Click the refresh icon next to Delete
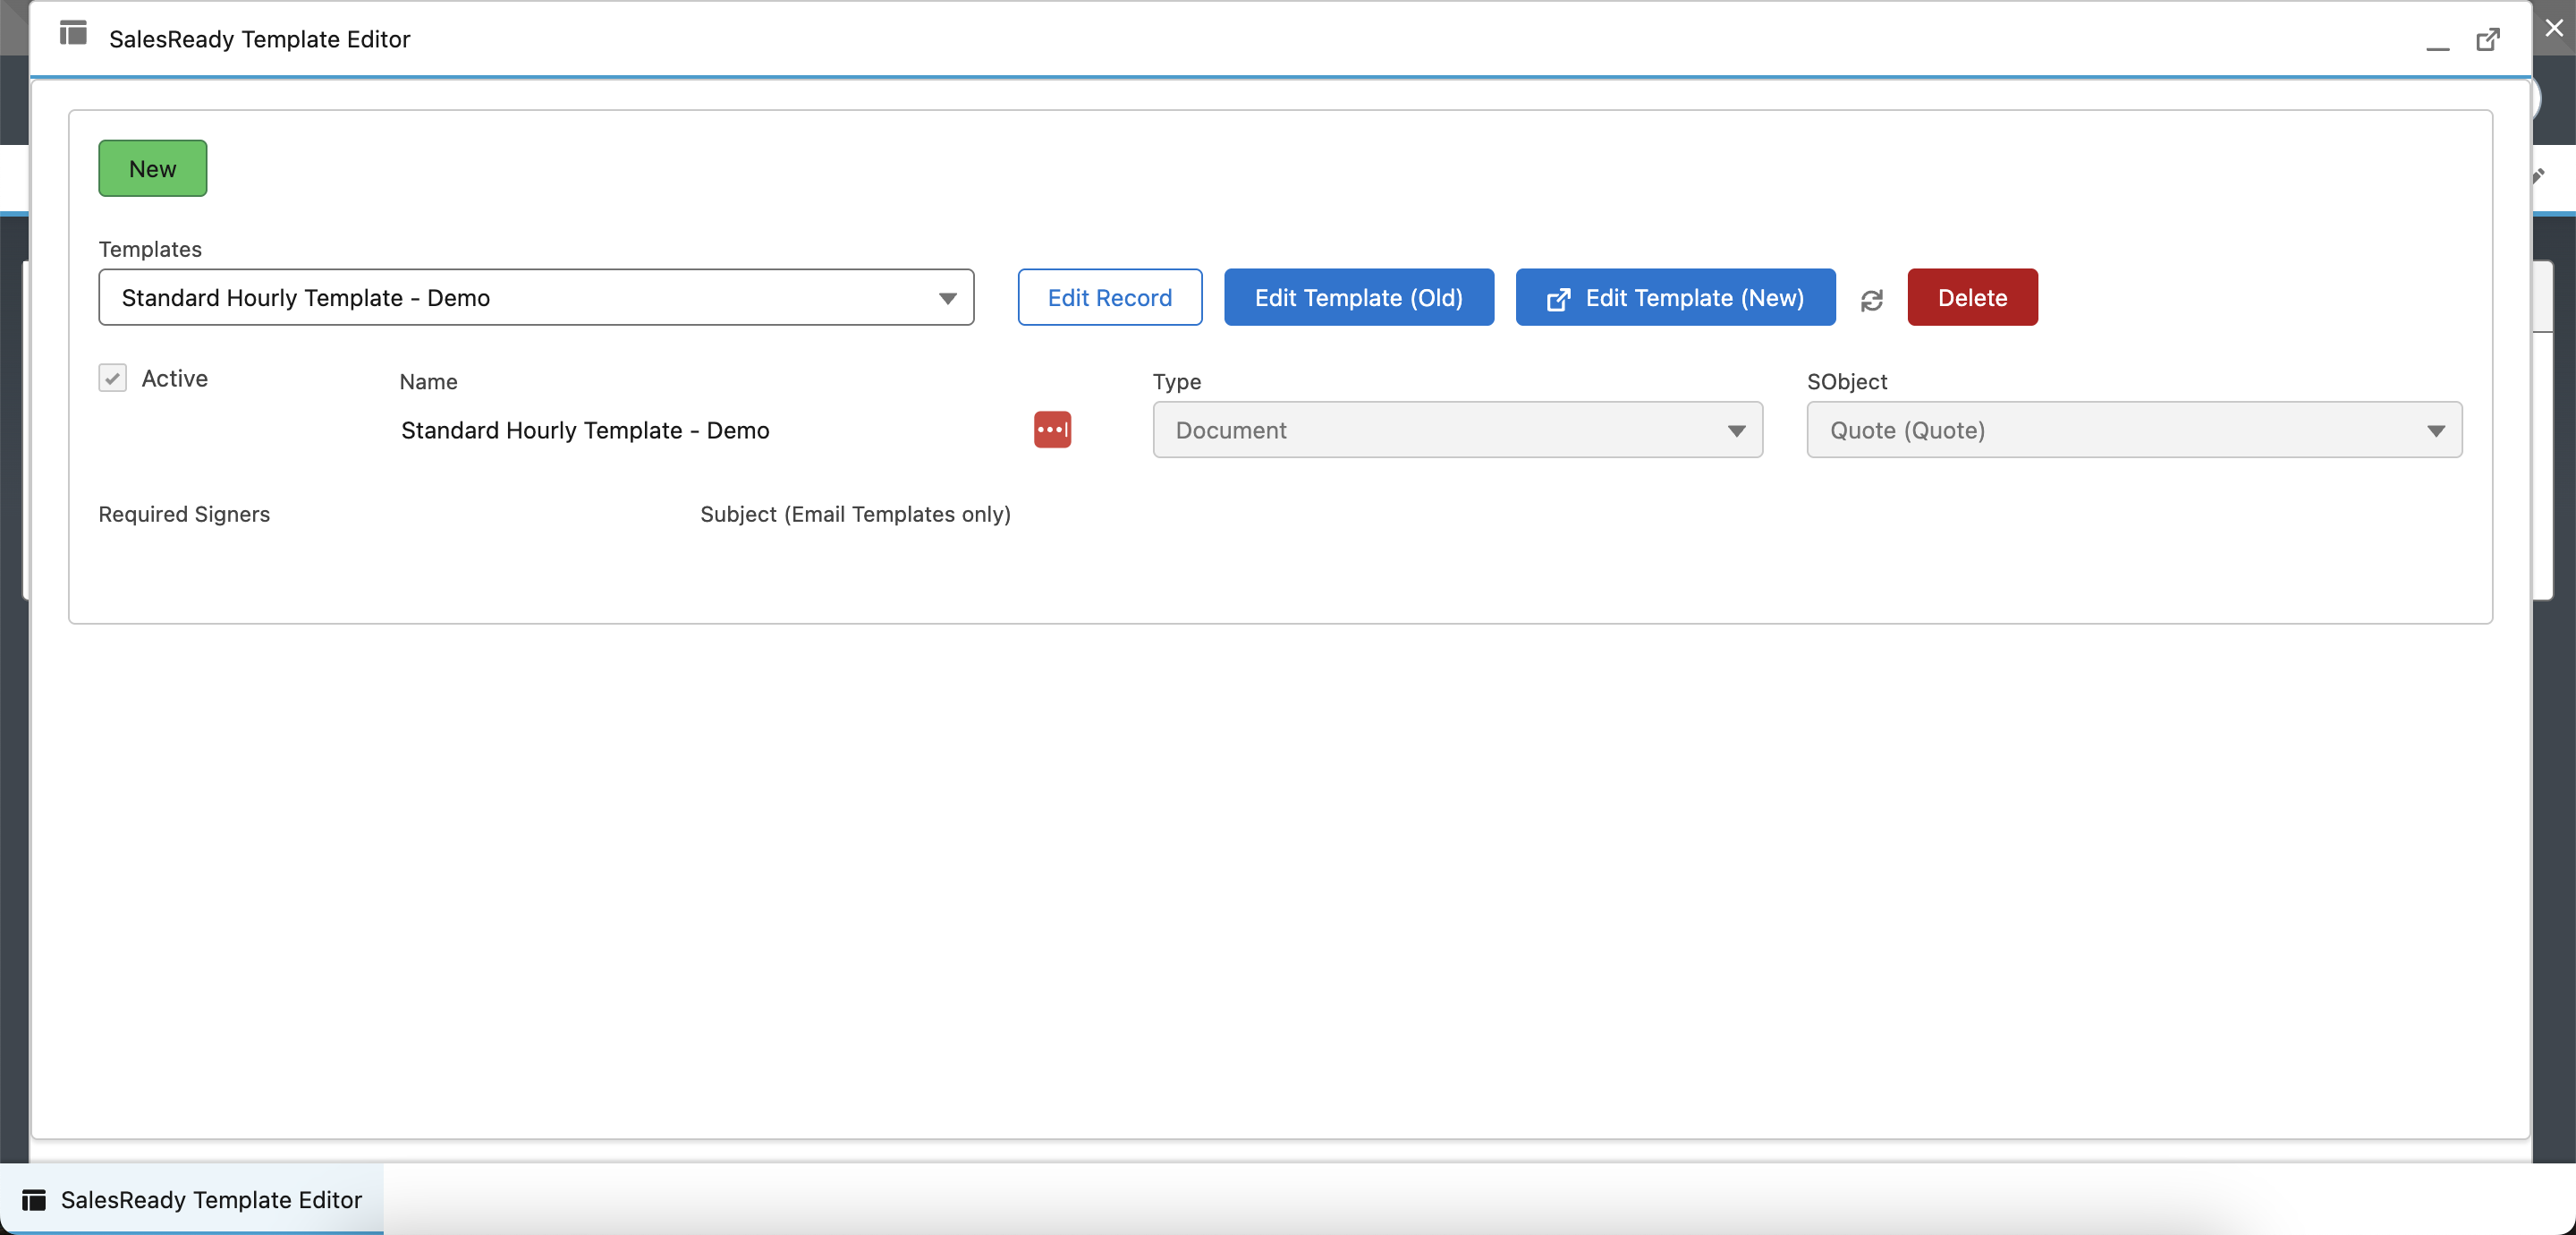Viewport: 2576px width, 1235px height. 1871,299
